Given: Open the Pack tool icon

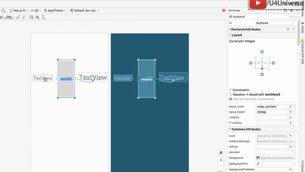Looking at the screenshot, I should pos(31,17).
